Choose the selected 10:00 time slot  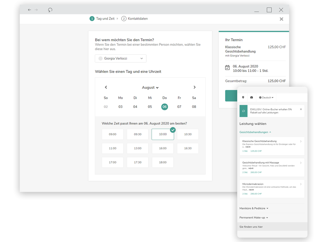pos(163,134)
